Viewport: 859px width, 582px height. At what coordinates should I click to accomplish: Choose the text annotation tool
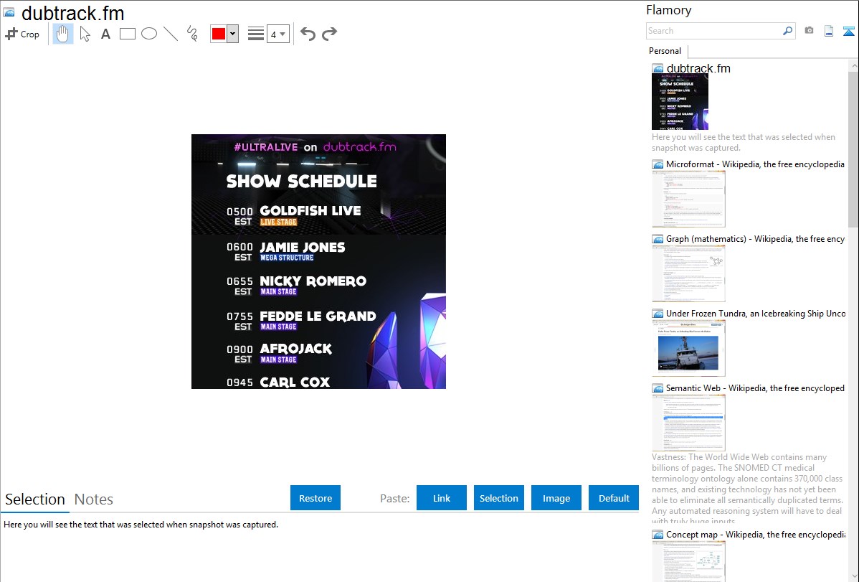pos(105,34)
